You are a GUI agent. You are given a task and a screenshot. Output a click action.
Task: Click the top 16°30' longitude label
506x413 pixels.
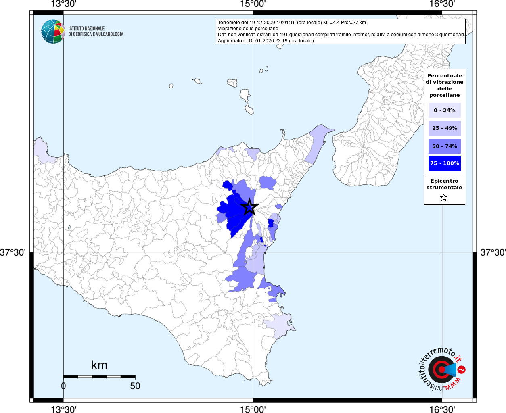pos(442,4)
